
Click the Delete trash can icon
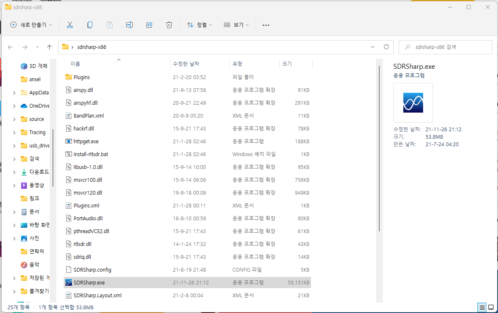click(x=169, y=25)
